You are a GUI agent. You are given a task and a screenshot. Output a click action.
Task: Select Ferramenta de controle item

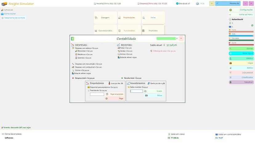[x=15, y=18]
